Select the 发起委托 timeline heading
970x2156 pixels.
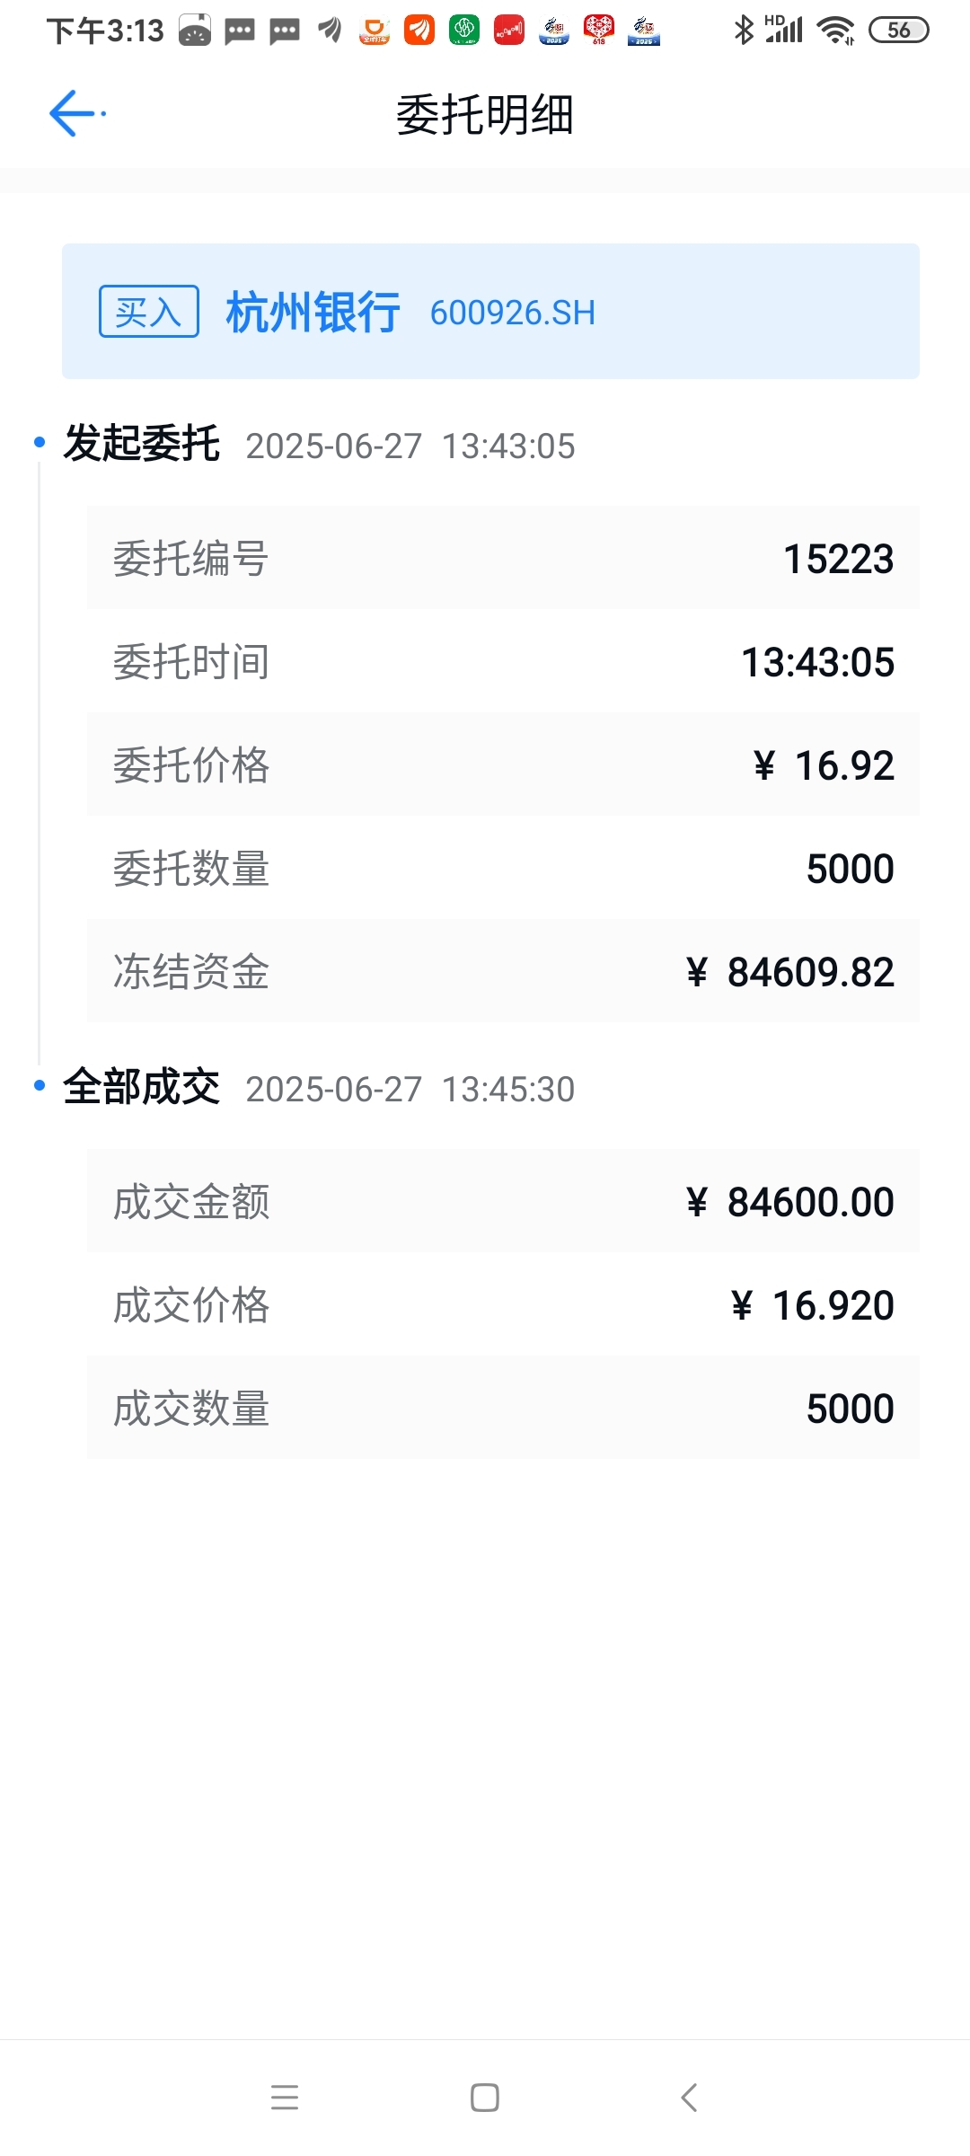pos(141,444)
